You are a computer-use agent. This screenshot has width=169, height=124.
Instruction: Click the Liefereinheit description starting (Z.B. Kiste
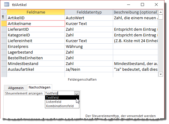[x=136, y=41]
